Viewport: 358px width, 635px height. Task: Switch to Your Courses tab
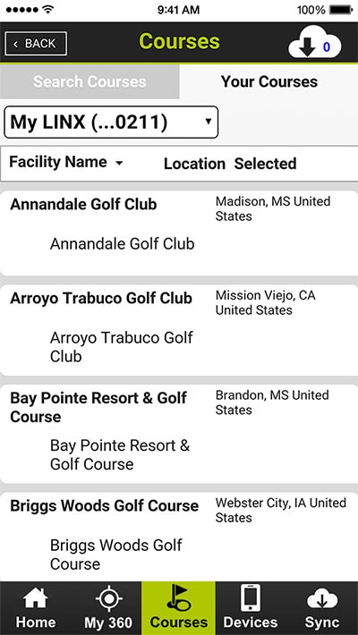pyautogui.click(x=268, y=81)
